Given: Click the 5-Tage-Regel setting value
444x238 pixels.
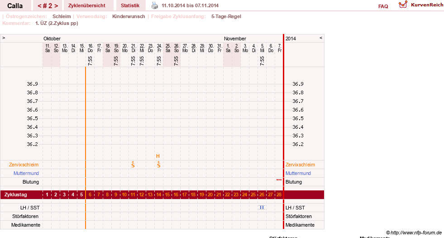Looking at the screenshot, I should (x=226, y=16).
